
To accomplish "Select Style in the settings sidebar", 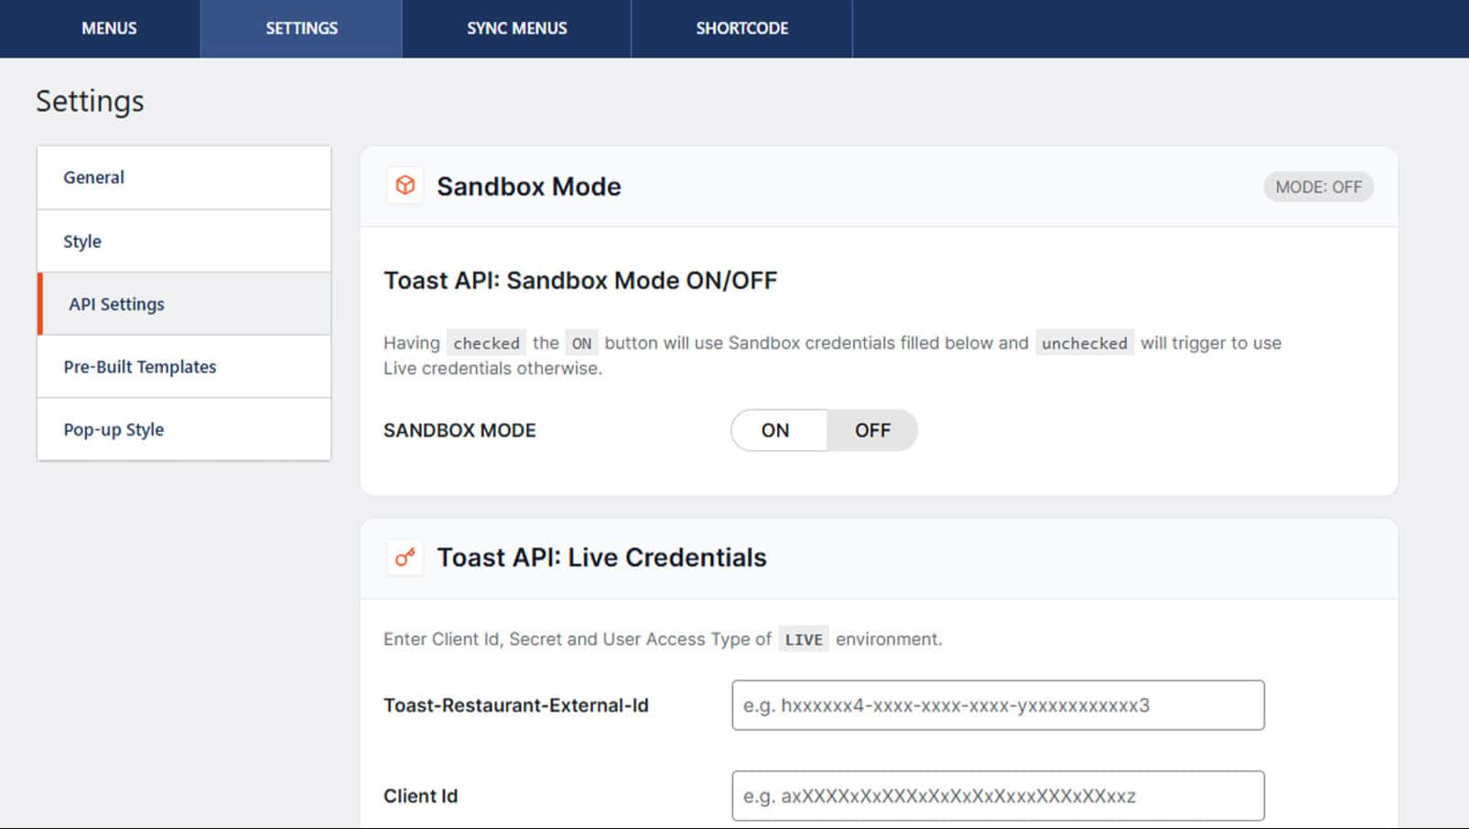I will tap(184, 241).
